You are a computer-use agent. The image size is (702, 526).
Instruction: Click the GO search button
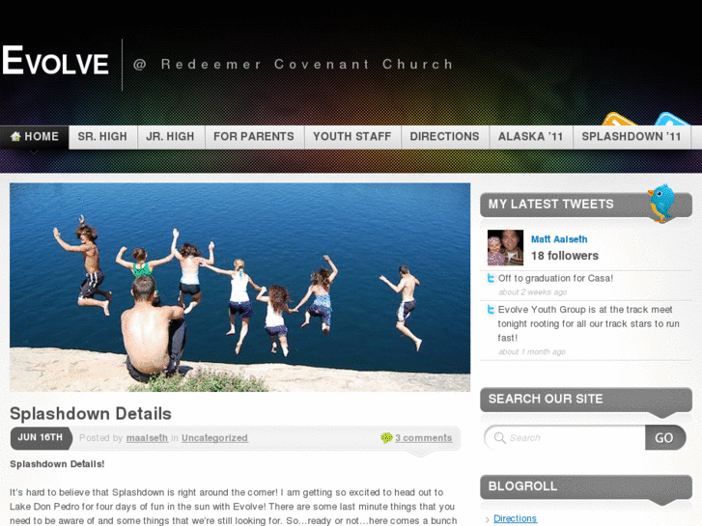click(665, 437)
